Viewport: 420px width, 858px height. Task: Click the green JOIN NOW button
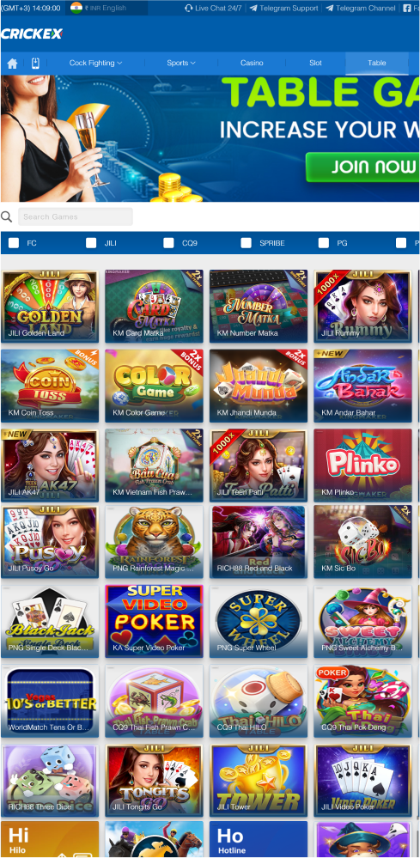point(363,167)
